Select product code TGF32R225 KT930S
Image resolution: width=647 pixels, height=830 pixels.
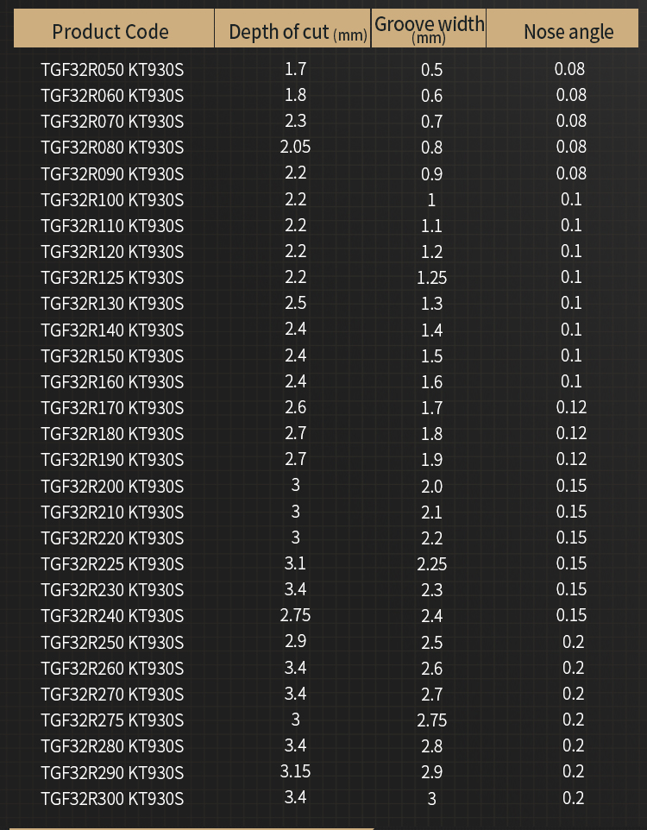pyautogui.click(x=112, y=564)
